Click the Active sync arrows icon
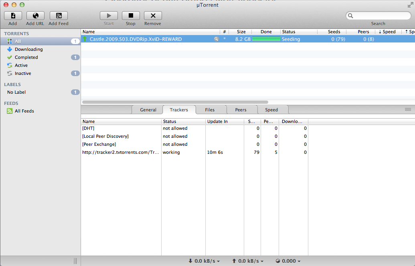415x266 pixels. tap(10, 65)
